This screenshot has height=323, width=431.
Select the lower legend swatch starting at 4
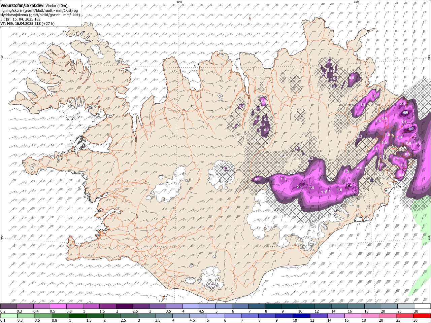pos(181,316)
